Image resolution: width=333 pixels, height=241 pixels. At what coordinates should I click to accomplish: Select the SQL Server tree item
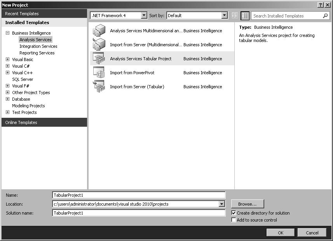pos(23,79)
